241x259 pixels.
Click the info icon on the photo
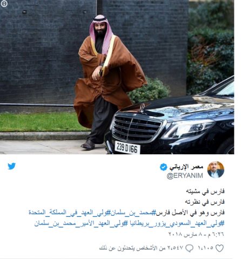[4, 4]
